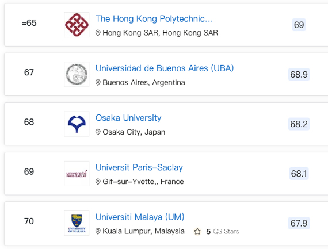
Task: Click the QS Stars star icon
Action: [x=197, y=231]
